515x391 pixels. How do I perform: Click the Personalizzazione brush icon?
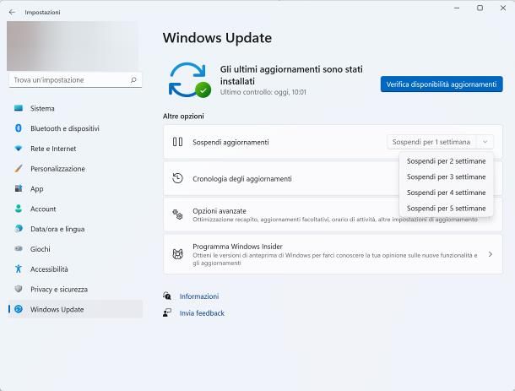pos(19,169)
